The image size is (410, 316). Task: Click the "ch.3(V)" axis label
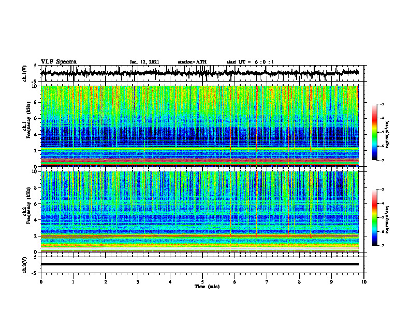click(x=25, y=265)
